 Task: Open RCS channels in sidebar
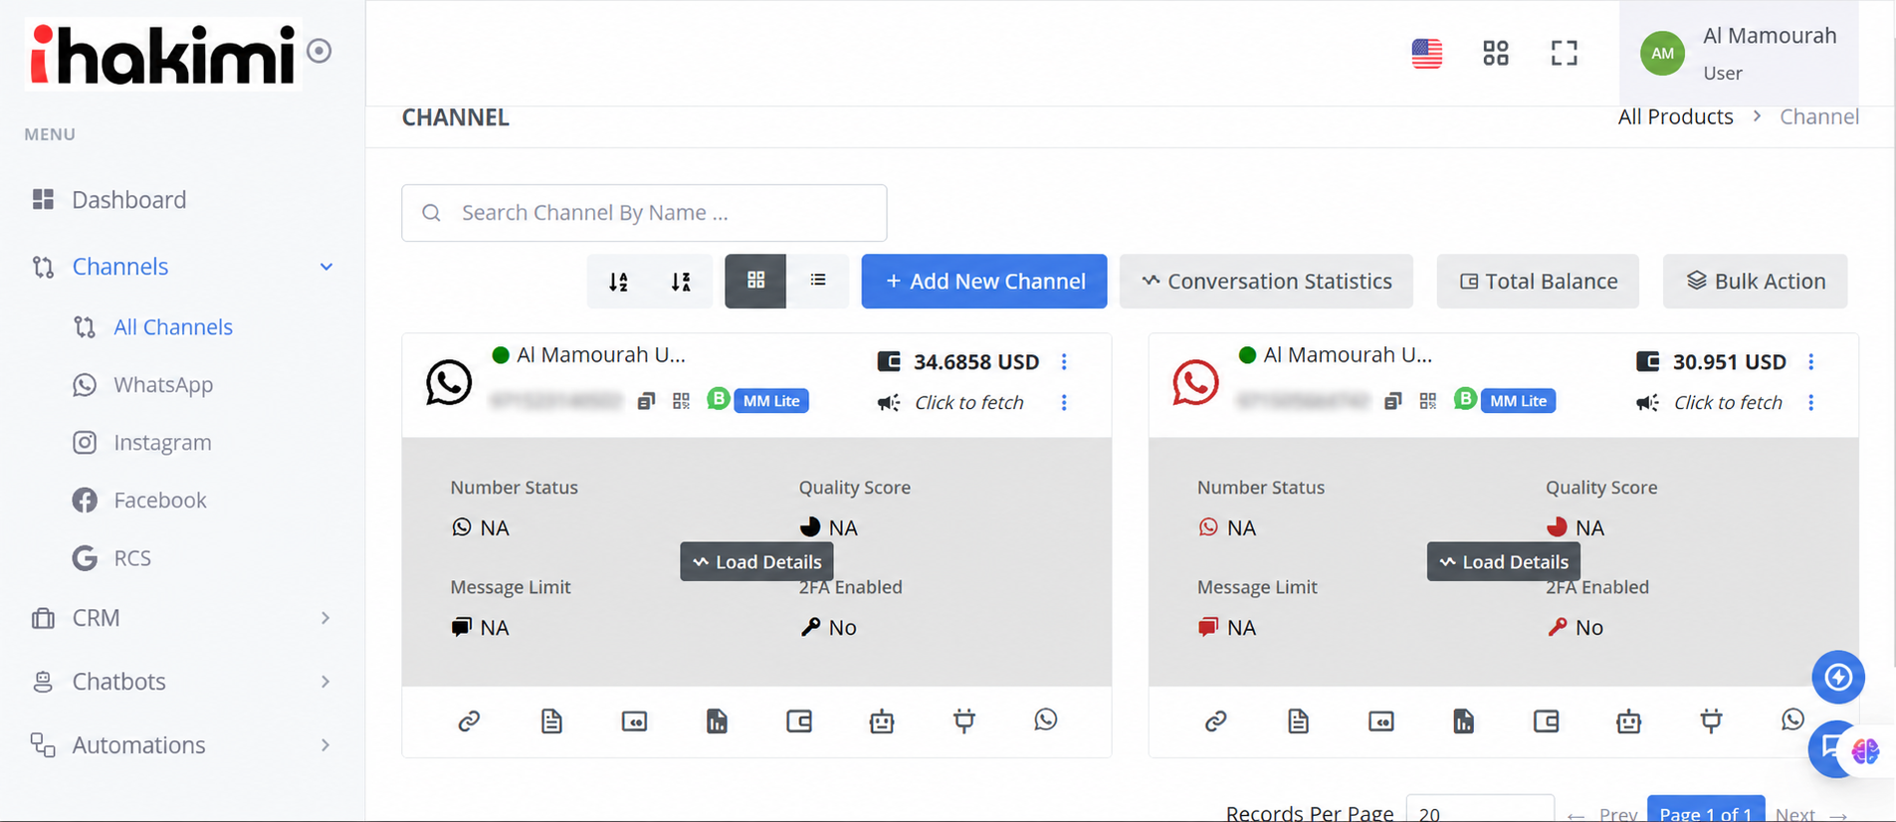click(x=131, y=557)
